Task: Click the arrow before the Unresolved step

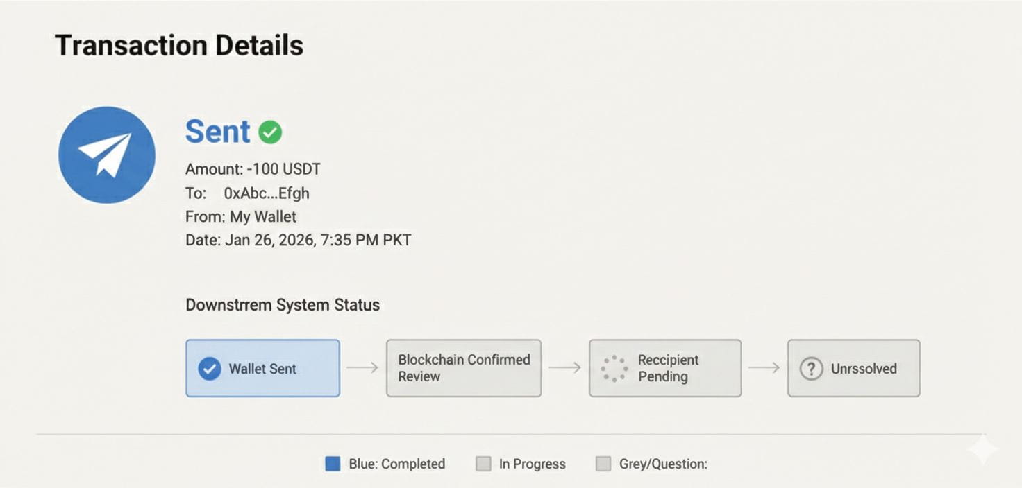Action: [x=764, y=368]
